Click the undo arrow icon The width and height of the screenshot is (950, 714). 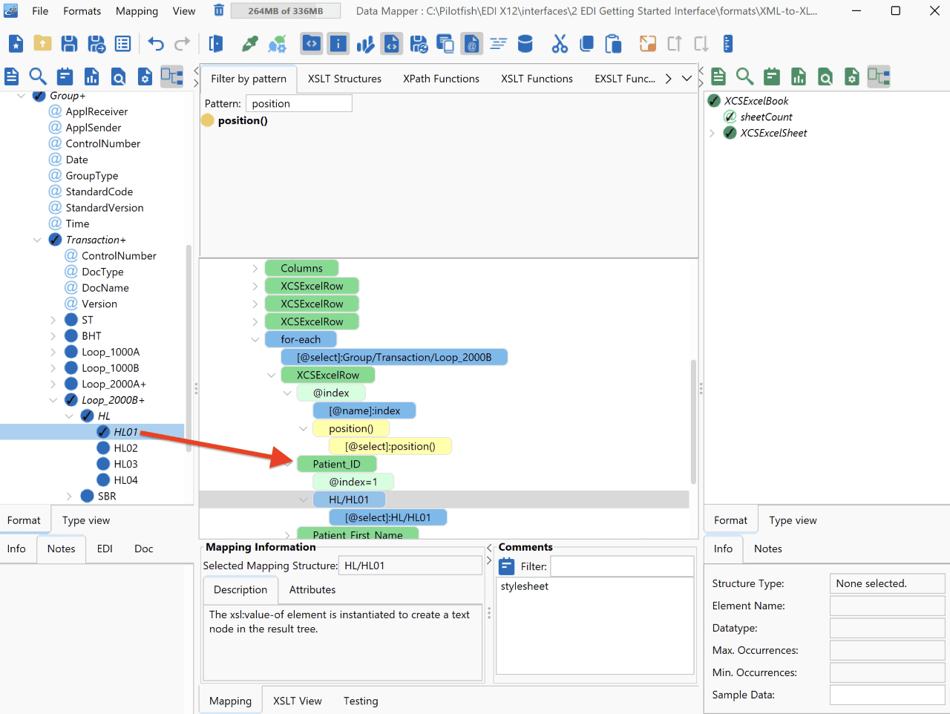pos(156,44)
